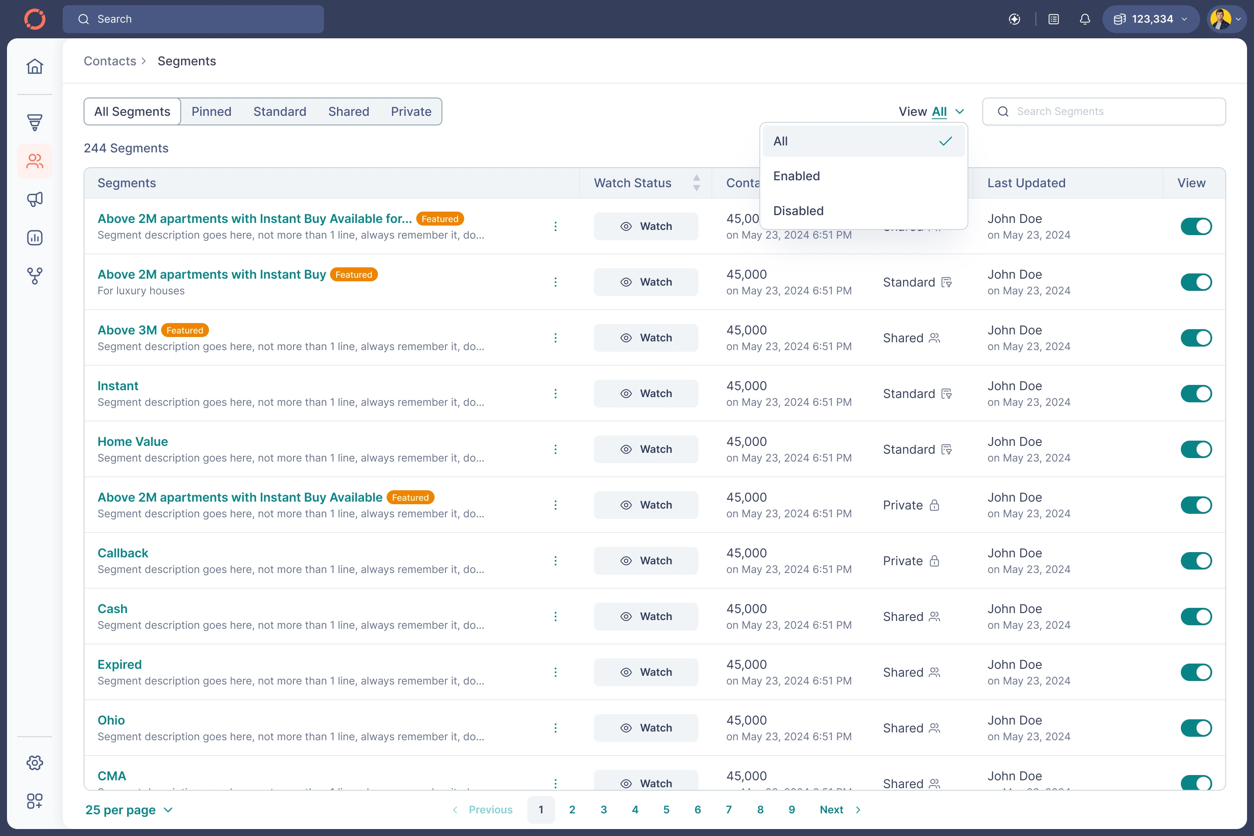Open the AI sparkle icon in top bar
Image resolution: width=1254 pixels, height=836 pixels.
(1015, 19)
